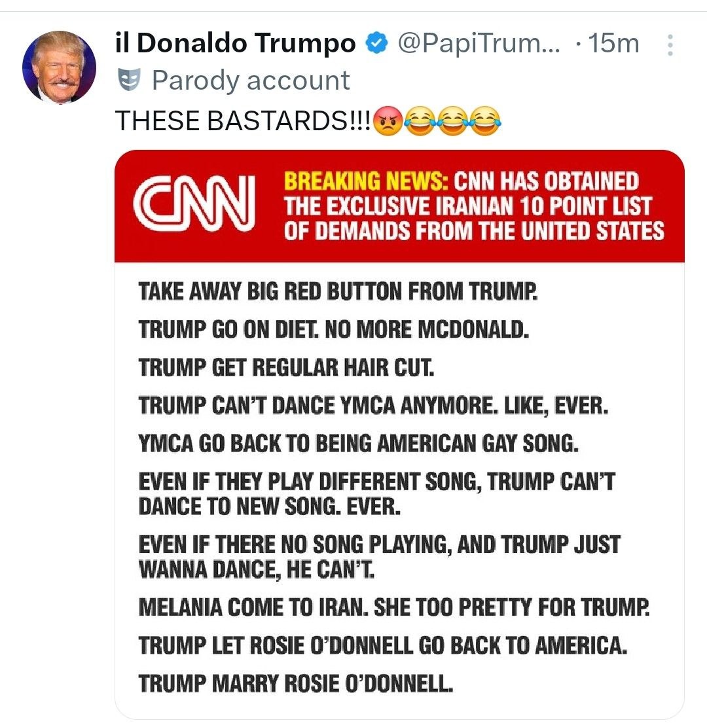Select the "Parody account" label

pos(251,80)
